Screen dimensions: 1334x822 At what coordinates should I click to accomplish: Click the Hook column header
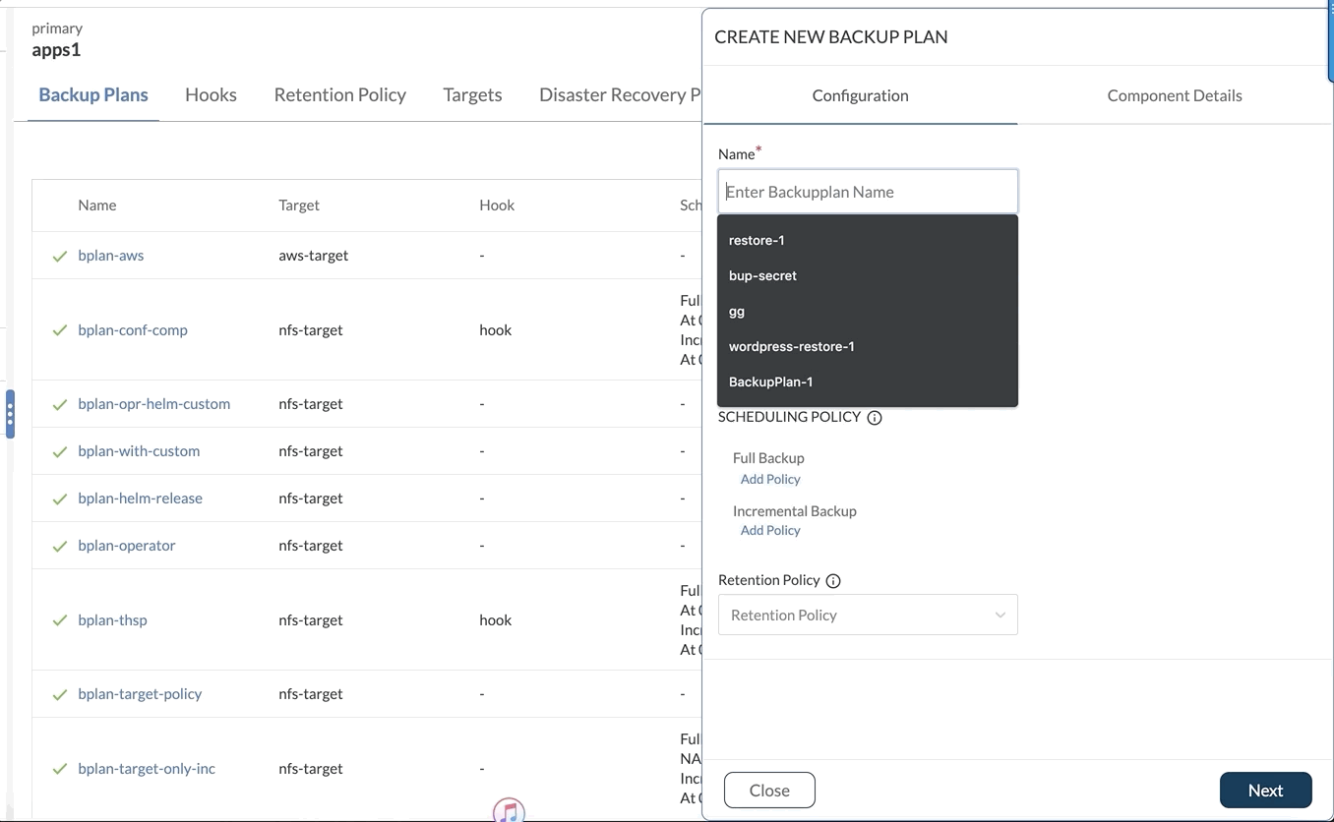tap(497, 205)
